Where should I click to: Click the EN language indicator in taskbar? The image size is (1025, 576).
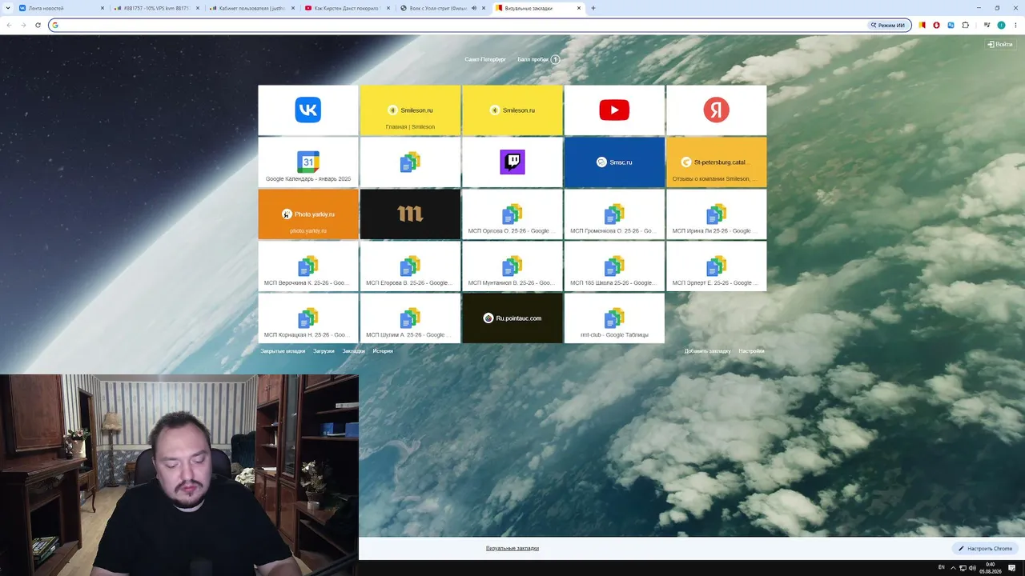click(x=941, y=567)
